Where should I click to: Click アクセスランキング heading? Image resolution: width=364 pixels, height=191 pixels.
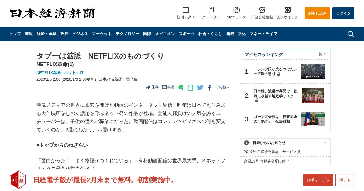tap(264, 55)
